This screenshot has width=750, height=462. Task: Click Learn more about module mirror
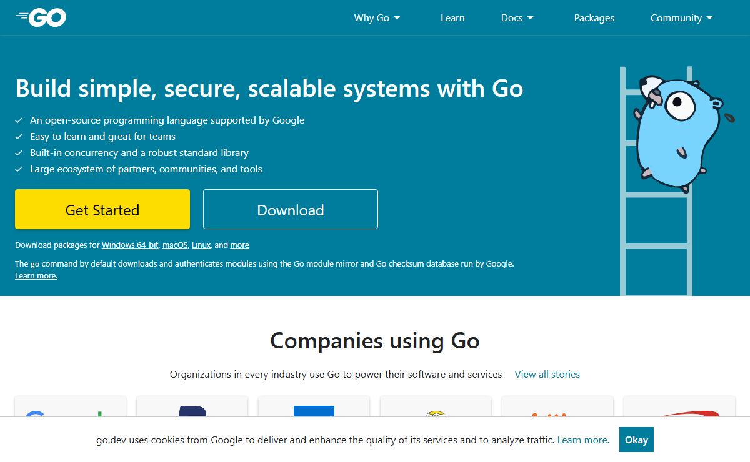[36, 276]
